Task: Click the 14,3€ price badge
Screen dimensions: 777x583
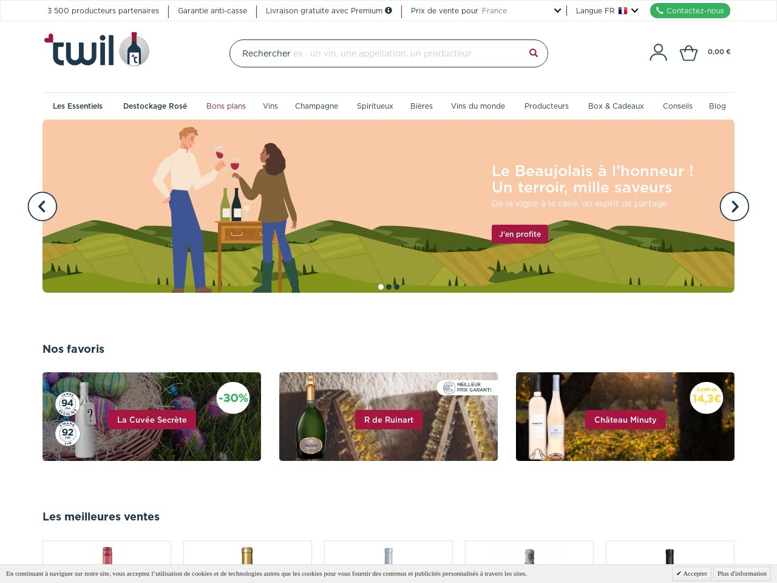Action: click(x=707, y=398)
